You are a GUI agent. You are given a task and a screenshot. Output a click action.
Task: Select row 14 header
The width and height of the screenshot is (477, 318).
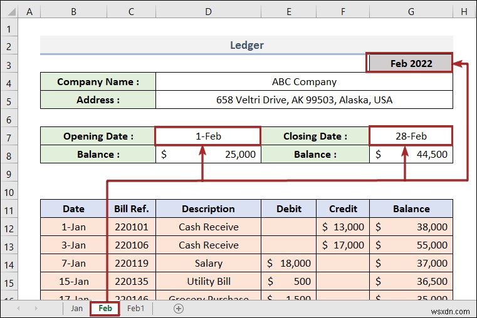[9, 265]
